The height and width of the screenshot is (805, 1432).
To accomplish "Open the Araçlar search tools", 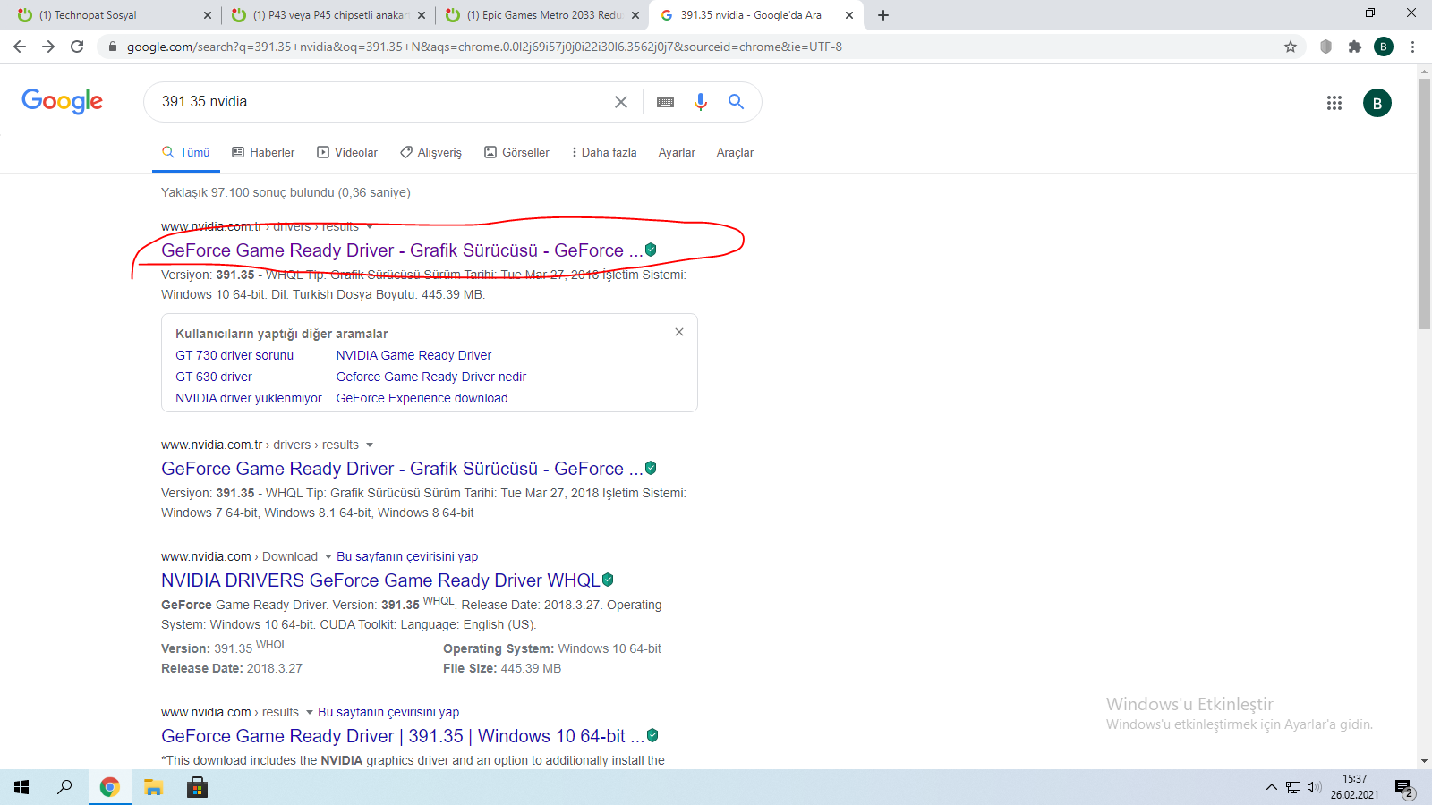I will (735, 153).
